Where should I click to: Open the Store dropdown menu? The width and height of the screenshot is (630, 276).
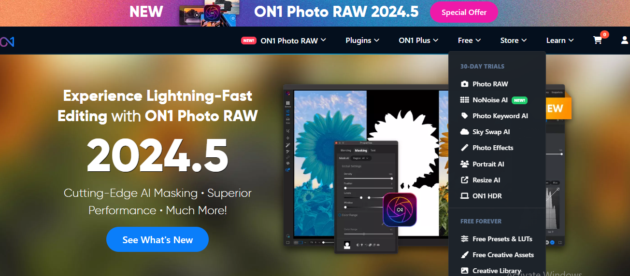click(x=513, y=41)
